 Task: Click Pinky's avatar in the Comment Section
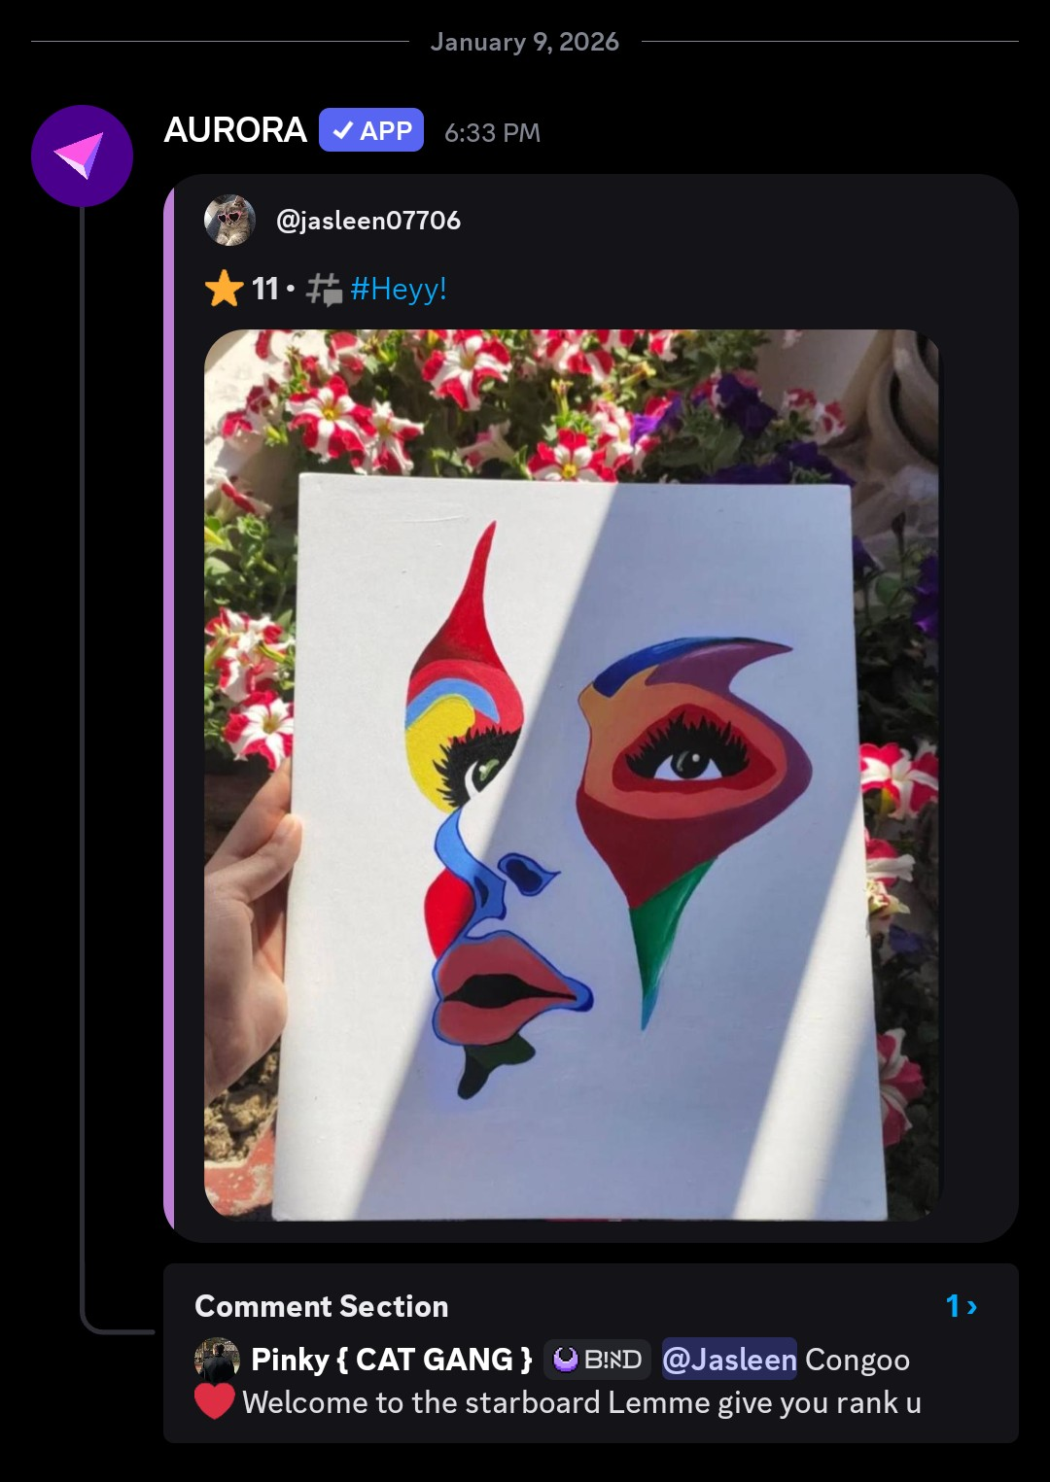click(x=218, y=1358)
